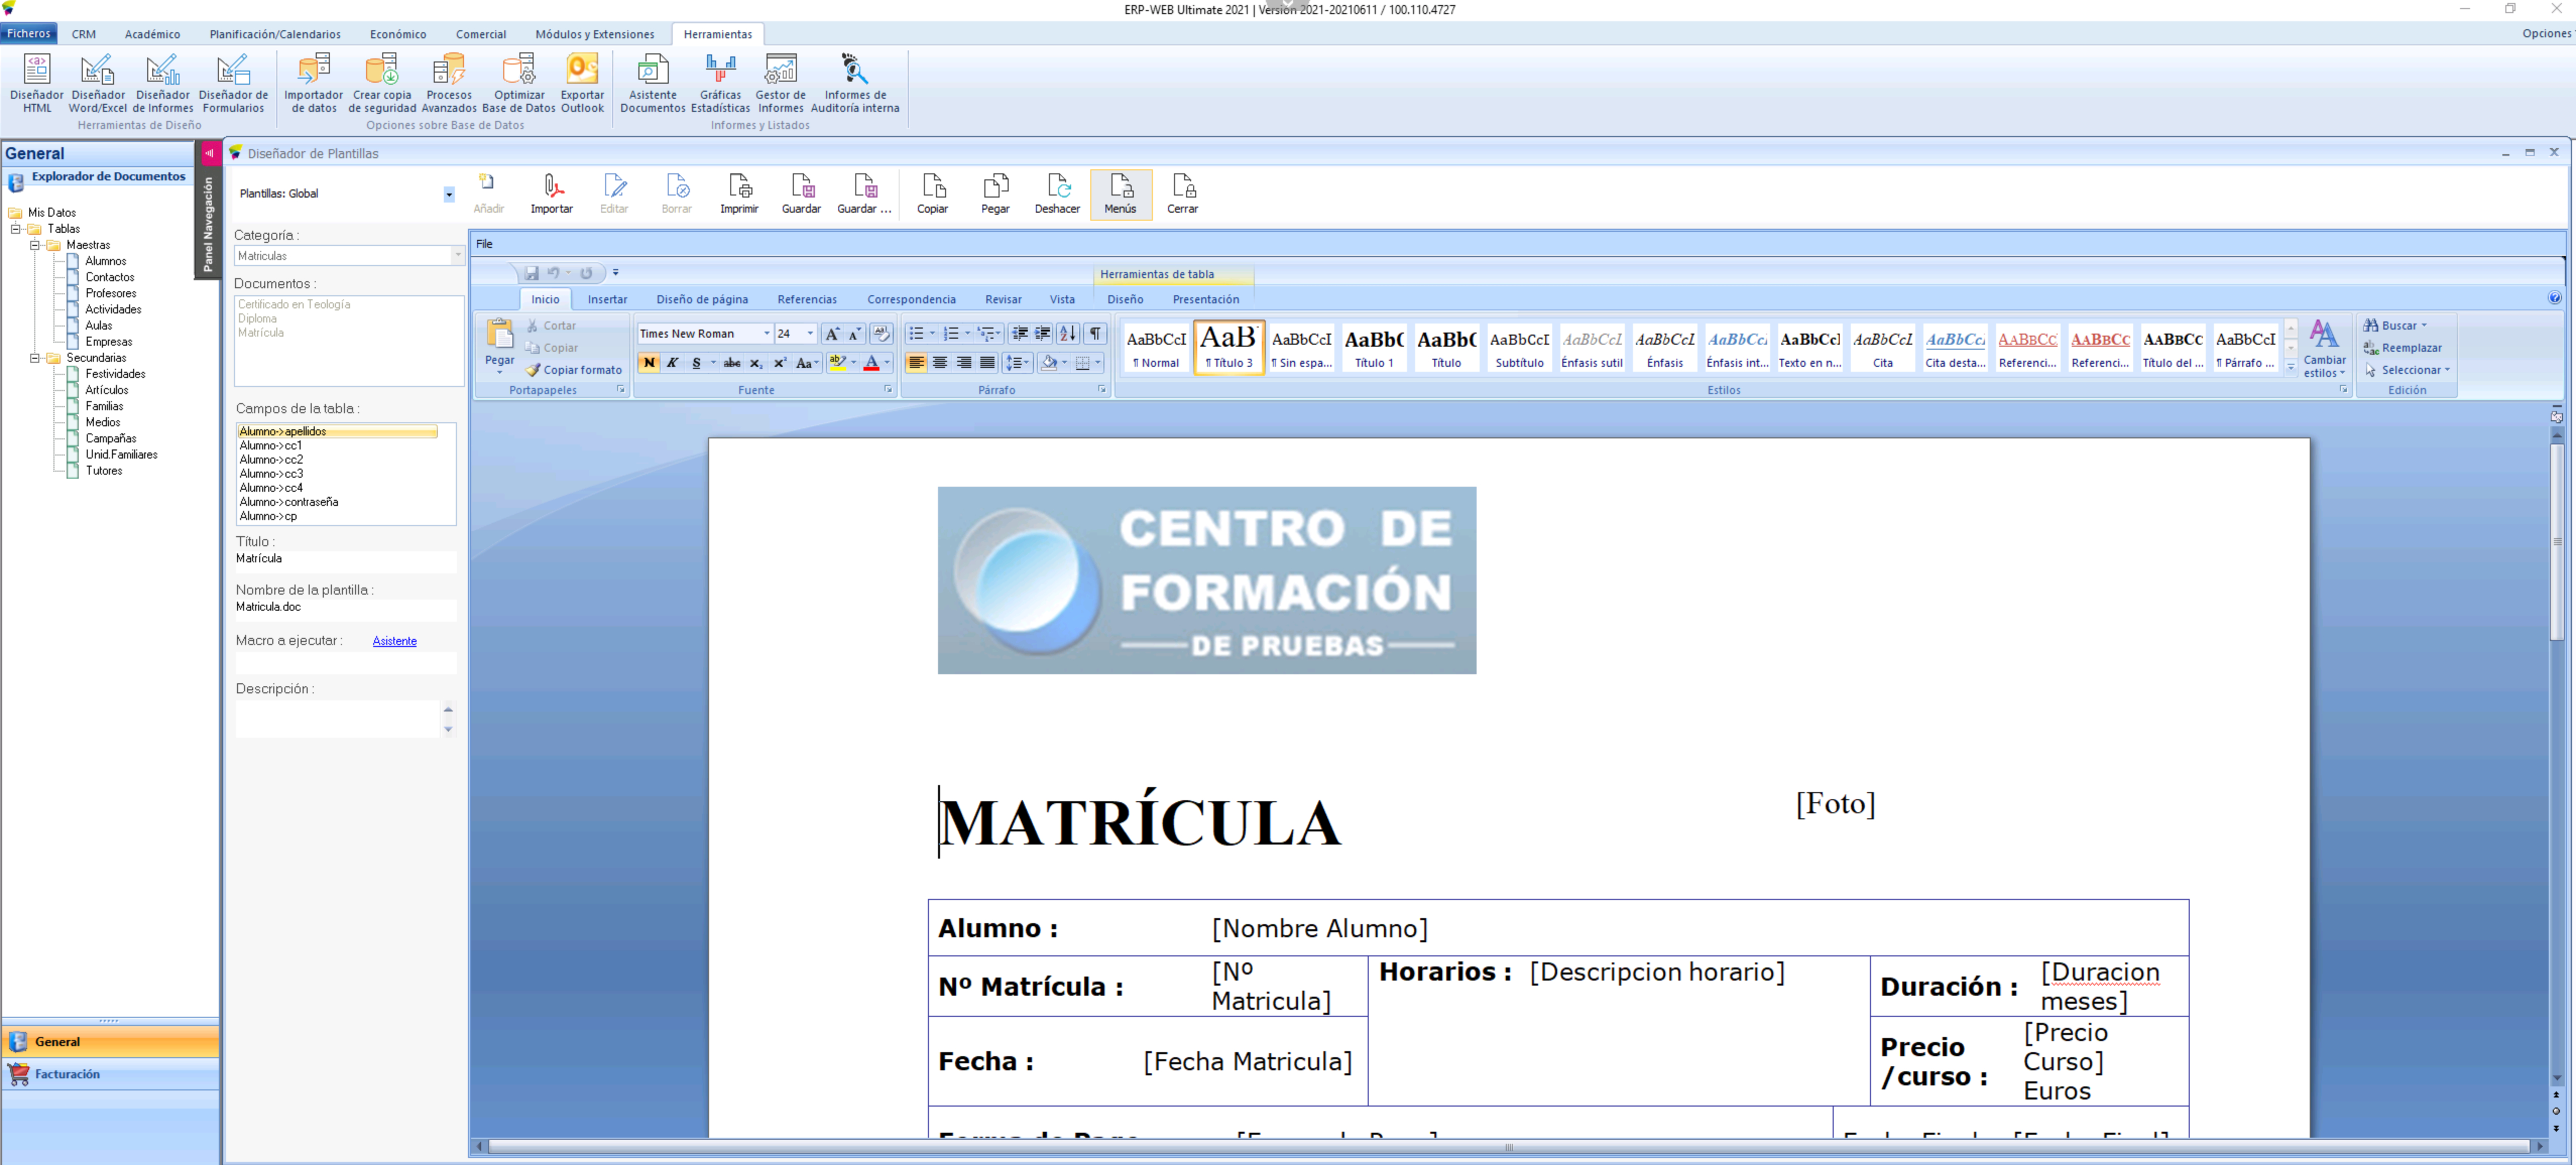Toggle italic formatting
The width and height of the screenshot is (2576, 1165).
[x=673, y=364]
